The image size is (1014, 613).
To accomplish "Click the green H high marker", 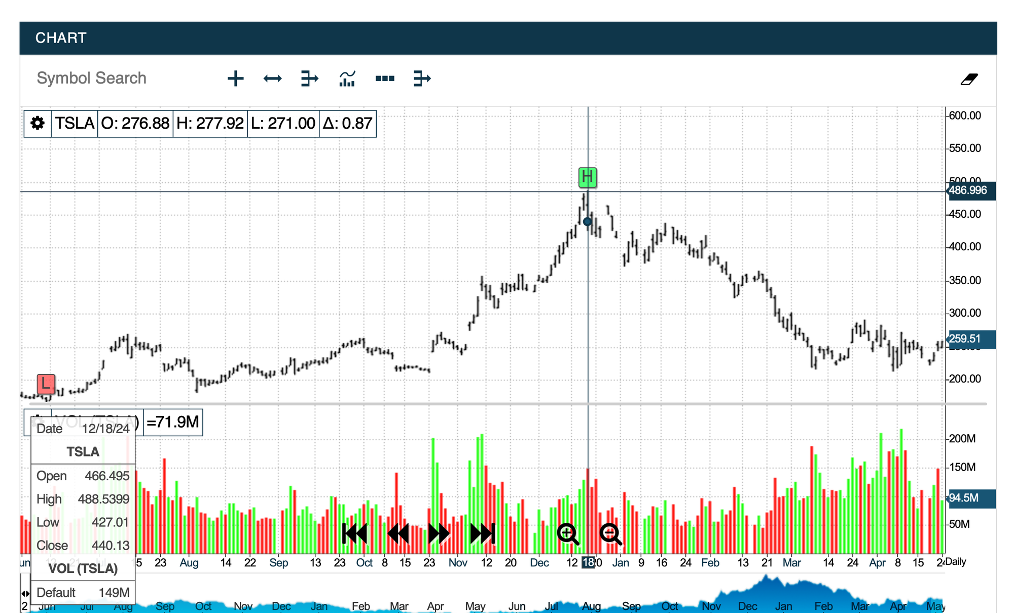I will 587,177.
